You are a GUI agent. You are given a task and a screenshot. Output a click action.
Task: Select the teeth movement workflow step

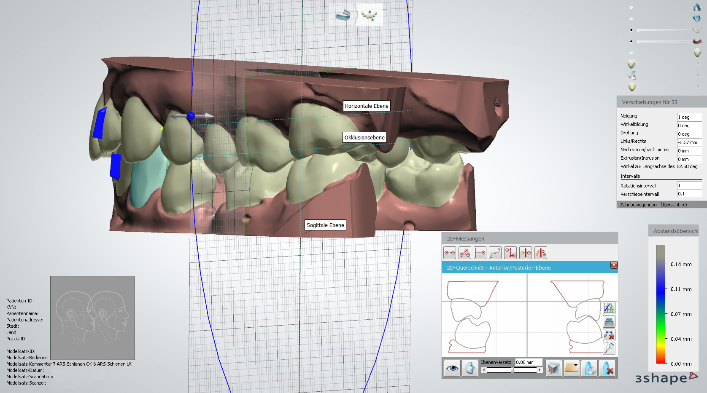coord(369,15)
